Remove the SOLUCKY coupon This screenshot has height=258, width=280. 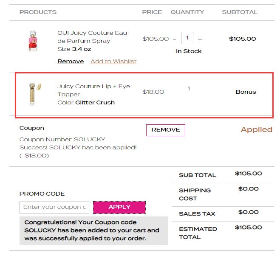click(166, 130)
